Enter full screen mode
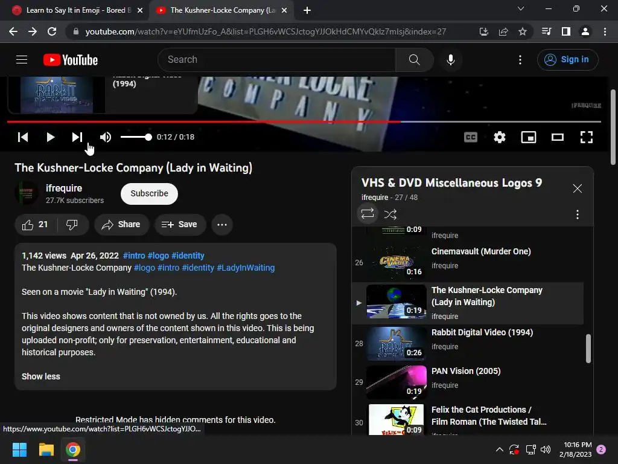Viewport: 618px width, 464px height. click(587, 137)
